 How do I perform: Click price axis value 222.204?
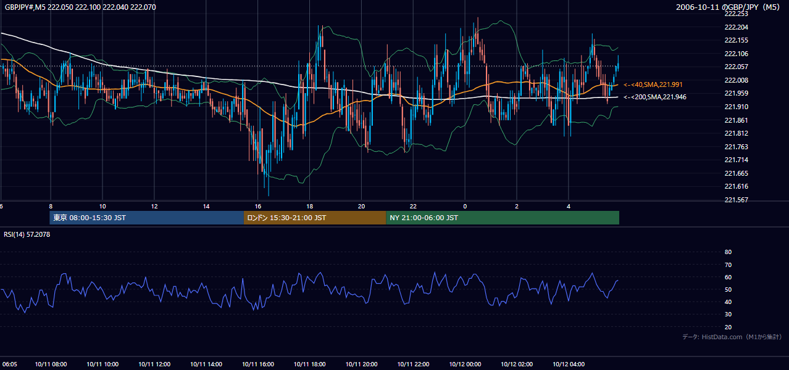736,27
